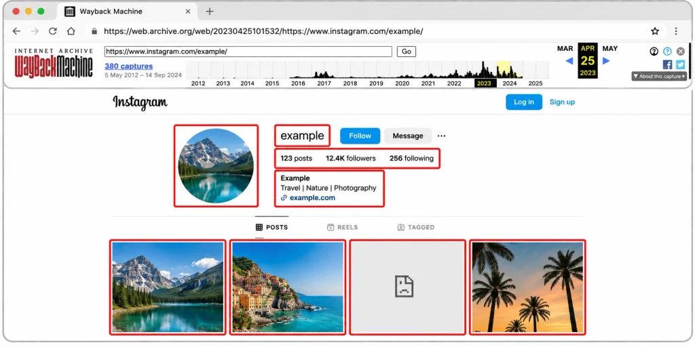This screenshot has width=695, height=347.
Task: Open the browser three-dot menu
Action: pyautogui.click(x=676, y=31)
